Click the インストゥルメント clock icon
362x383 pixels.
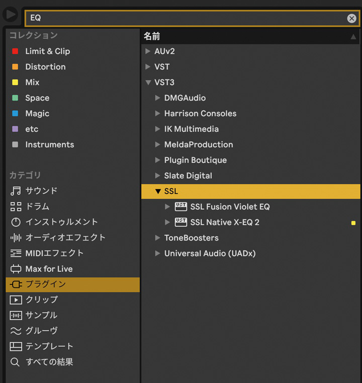click(16, 222)
